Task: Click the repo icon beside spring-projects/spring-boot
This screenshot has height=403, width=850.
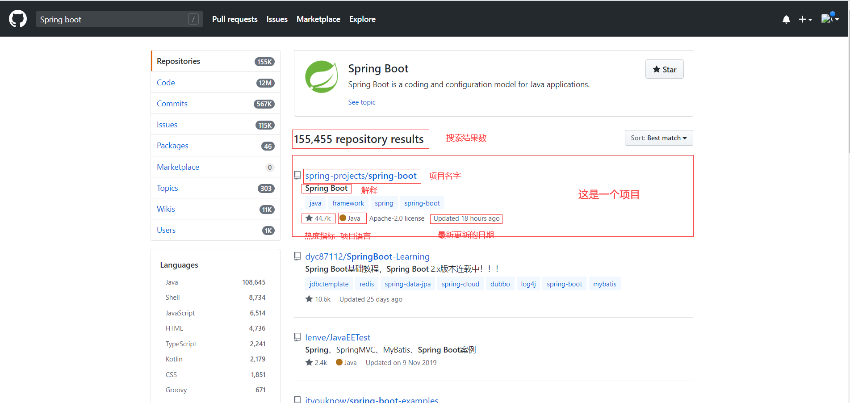Action: [x=297, y=176]
